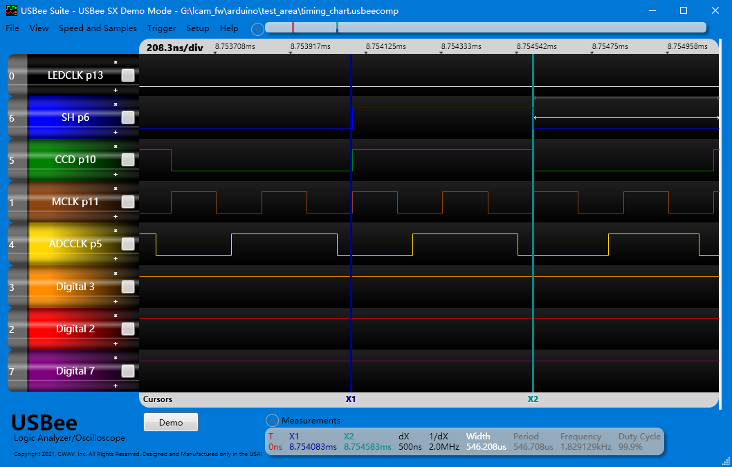Toggle the Digital 7 channel checkbox
This screenshot has height=467, width=732.
(128, 371)
